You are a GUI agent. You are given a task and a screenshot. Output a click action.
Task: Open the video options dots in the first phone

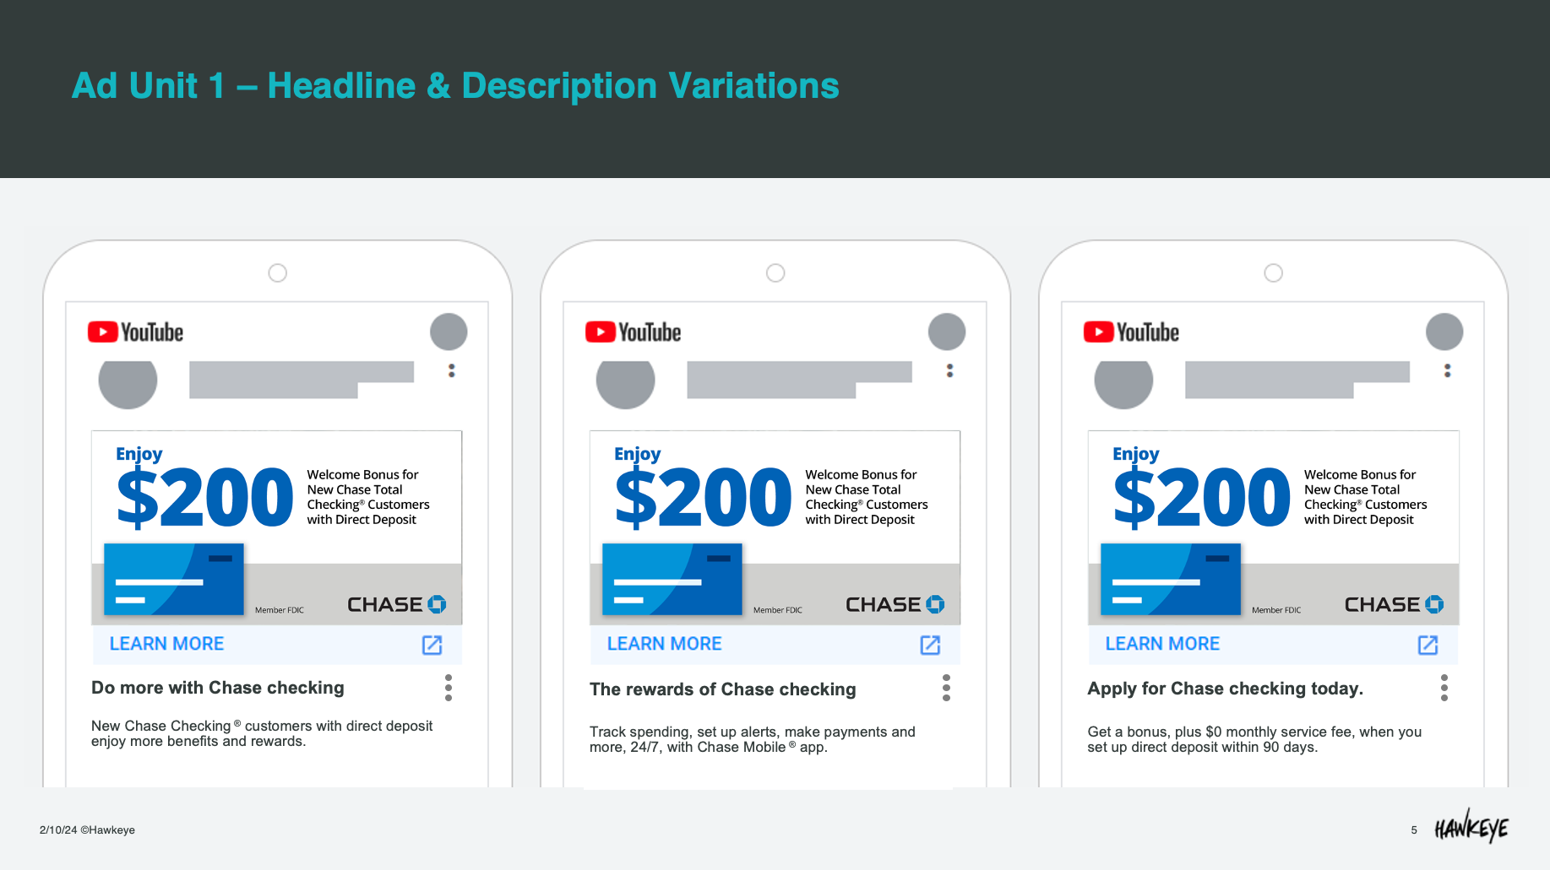(x=452, y=370)
